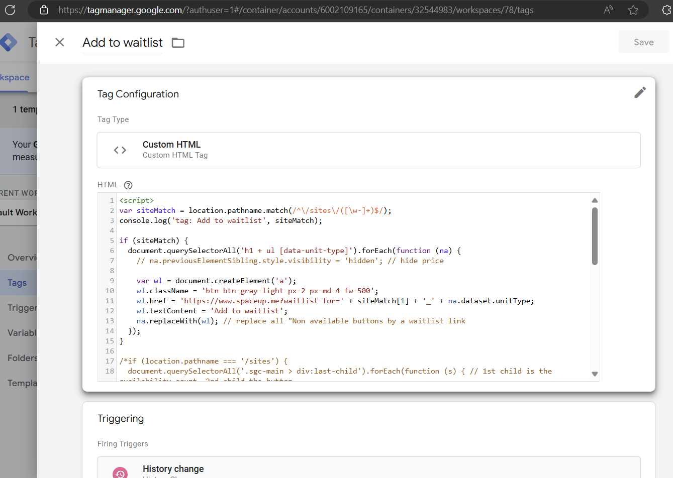Open Variables in the left sidebar
Image resolution: width=673 pixels, height=478 pixels.
point(22,333)
